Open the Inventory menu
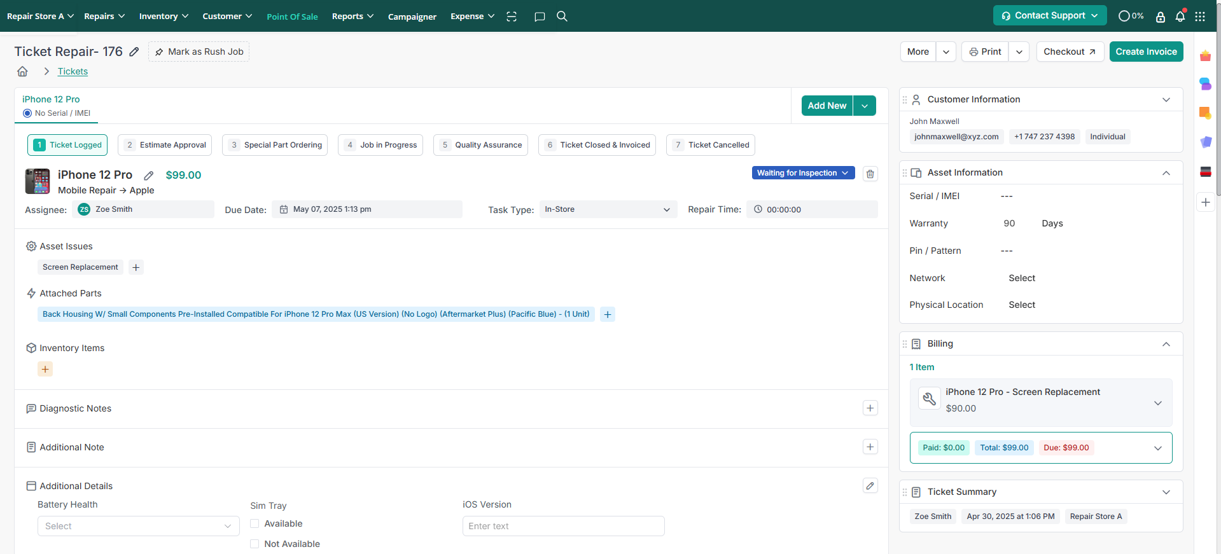 pos(164,16)
